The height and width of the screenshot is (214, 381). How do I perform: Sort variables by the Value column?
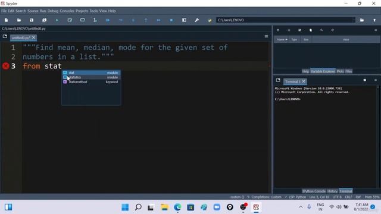point(346,40)
